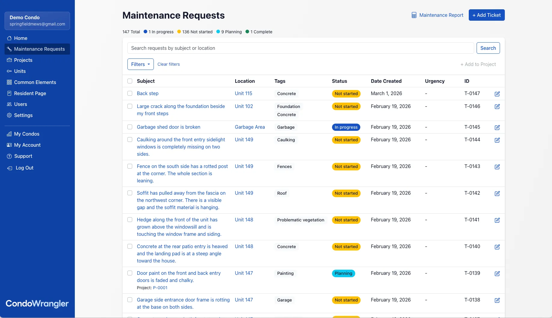Toggle the select-all checkbox in table header

[130, 81]
